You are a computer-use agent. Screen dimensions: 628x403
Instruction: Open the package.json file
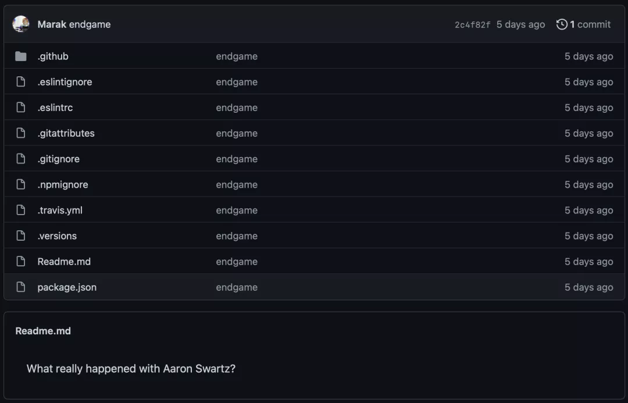coord(67,287)
